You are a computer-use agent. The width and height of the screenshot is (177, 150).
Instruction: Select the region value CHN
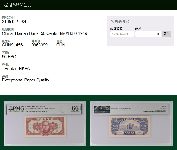tap(61, 45)
